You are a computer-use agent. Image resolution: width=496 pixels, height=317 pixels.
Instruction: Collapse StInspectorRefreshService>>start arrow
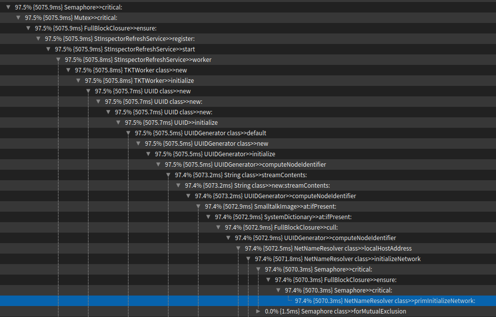(x=48, y=49)
